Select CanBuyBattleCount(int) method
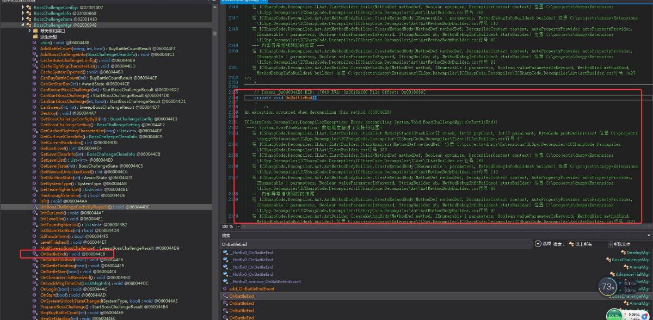653x320 pixels. pyautogui.click(x=98, y=78)
